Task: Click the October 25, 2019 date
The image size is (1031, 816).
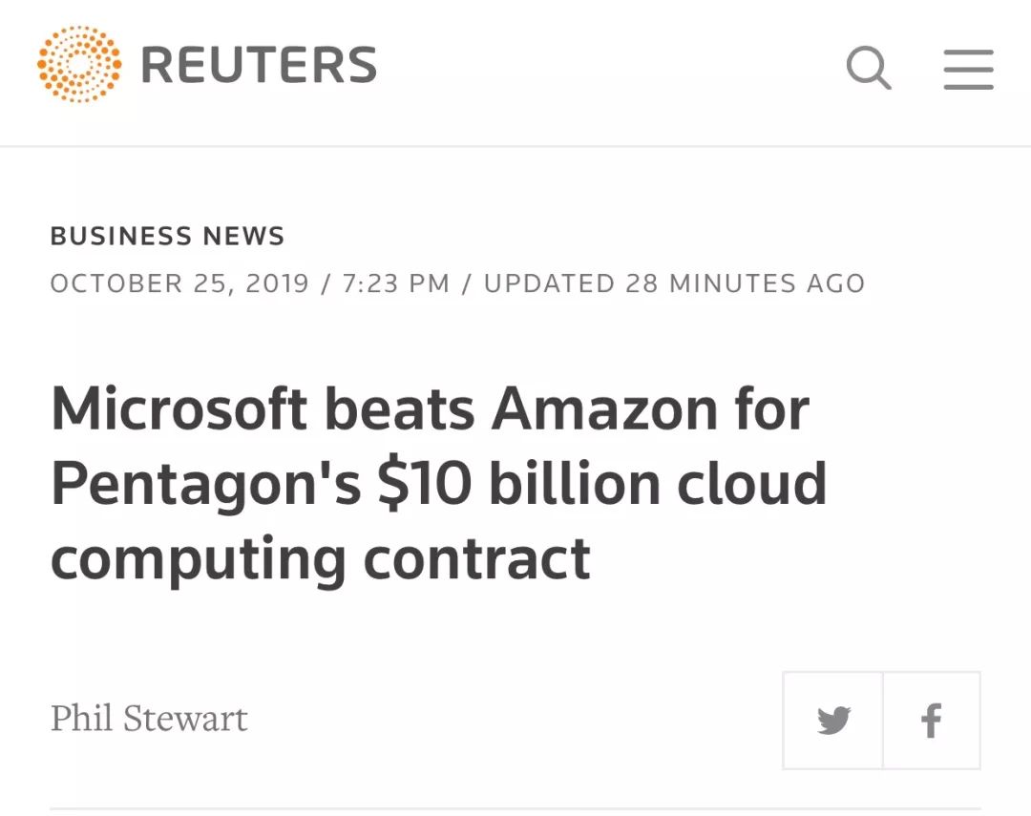Action: [x=179, y=283]
